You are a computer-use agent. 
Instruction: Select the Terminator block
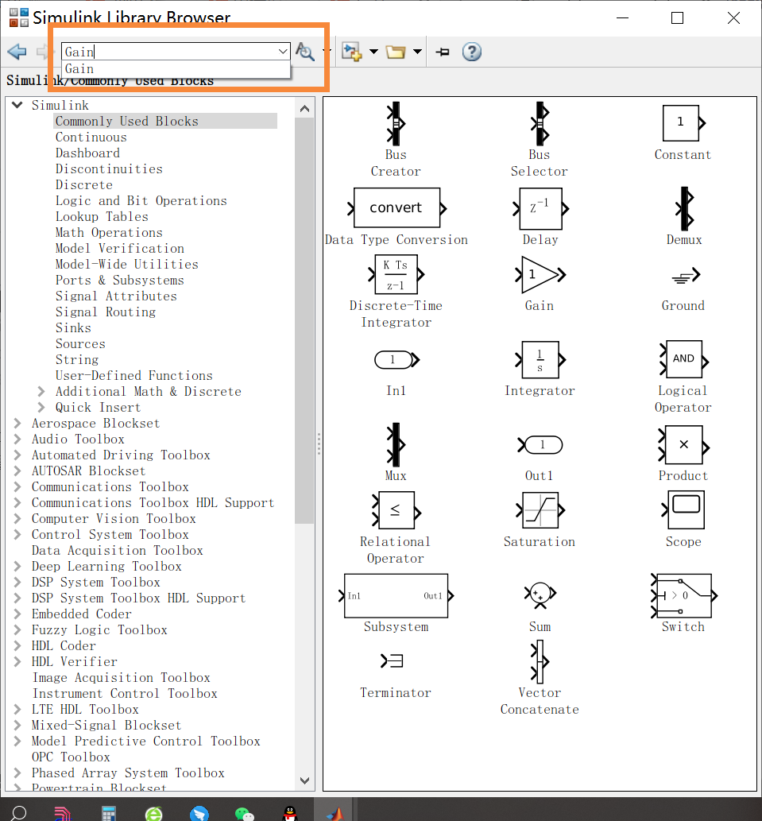click(x=393, y=661)
